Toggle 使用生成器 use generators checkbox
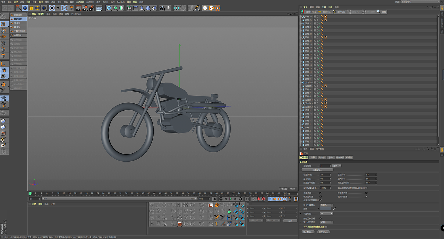Image resolution: width=444 pixels, height=239 pixels. pyautogui.click(x=321, y=197)
